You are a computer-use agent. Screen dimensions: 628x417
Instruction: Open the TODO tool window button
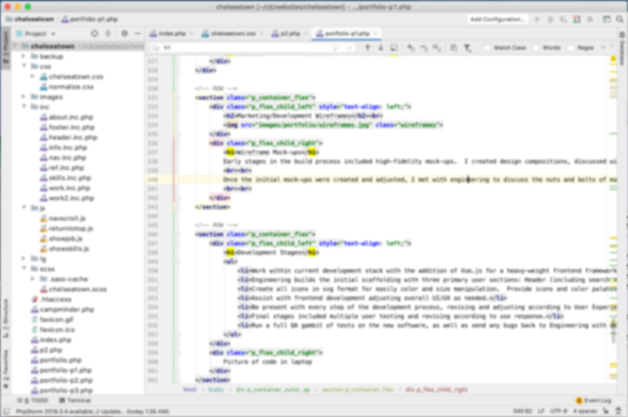click(x=36, y=400)
